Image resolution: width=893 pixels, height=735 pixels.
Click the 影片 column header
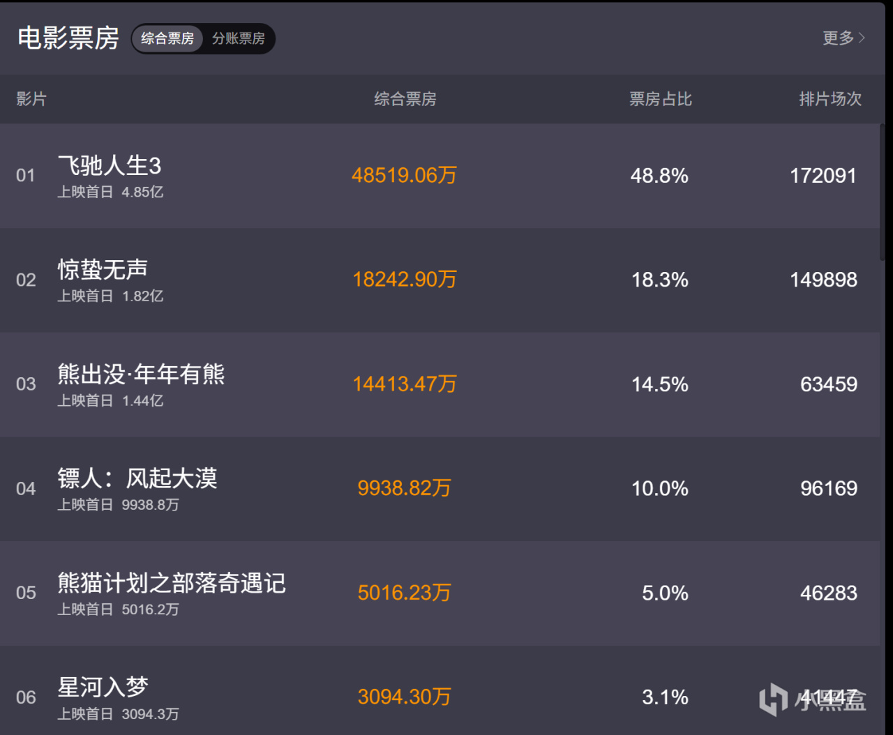pyautogui.click(x=31, y=99)
